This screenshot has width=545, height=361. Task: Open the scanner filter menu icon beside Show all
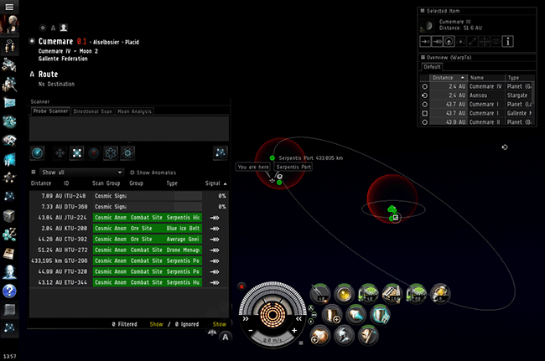(x=34, y=173)
